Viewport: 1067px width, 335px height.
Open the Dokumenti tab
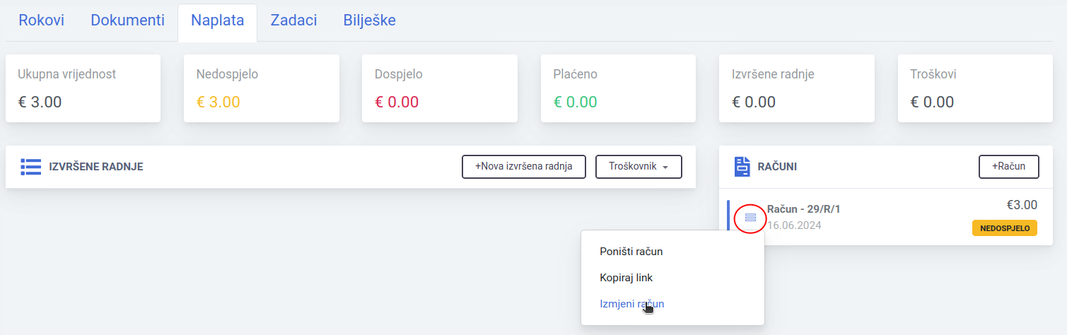point(127,20)
